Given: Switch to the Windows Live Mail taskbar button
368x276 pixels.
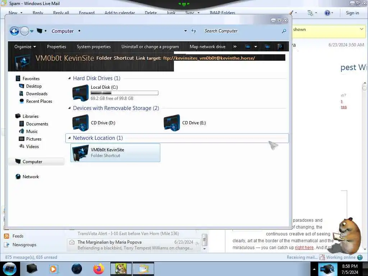Looking at the screenshot, I should point(143,269).
